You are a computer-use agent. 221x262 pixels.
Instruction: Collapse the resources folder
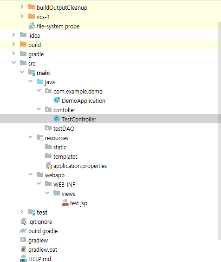[x=30, y=137]
